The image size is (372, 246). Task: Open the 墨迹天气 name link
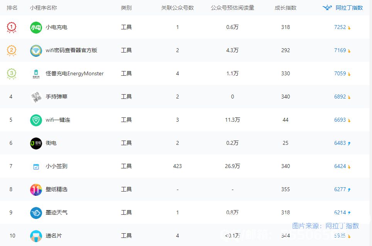[56, 212]
